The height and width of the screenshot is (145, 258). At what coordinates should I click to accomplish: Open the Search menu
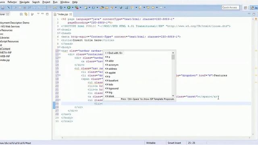click(36, 2)
